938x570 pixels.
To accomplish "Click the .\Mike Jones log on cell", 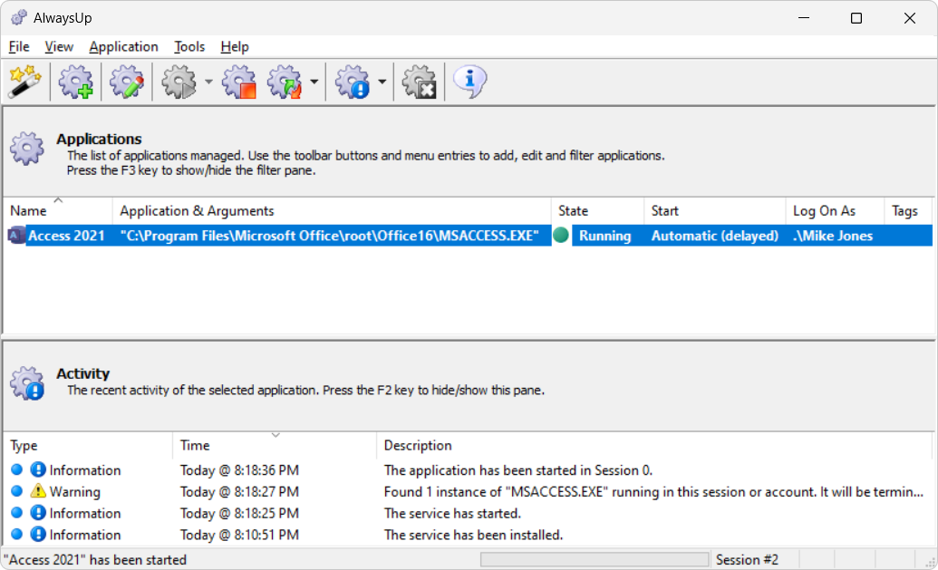I will [x=833, y=236].
